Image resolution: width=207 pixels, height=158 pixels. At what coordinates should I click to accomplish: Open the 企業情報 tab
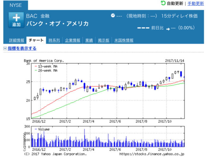pos(72,40)
